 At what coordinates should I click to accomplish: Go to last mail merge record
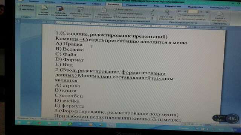click(x=207, y=12)
